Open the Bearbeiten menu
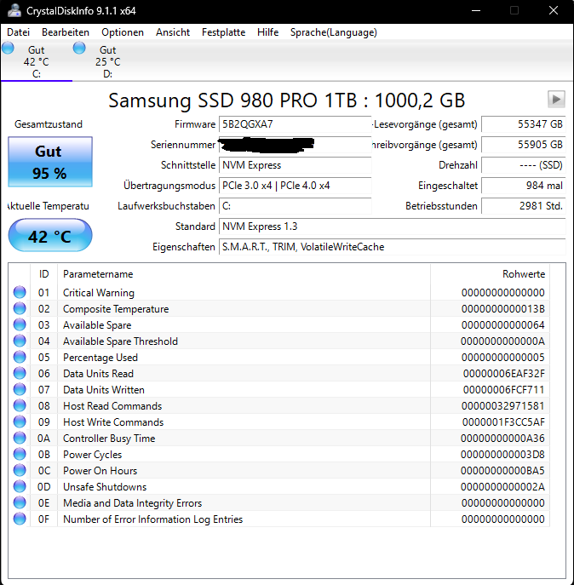574x585 pixels. coord(66,32)
